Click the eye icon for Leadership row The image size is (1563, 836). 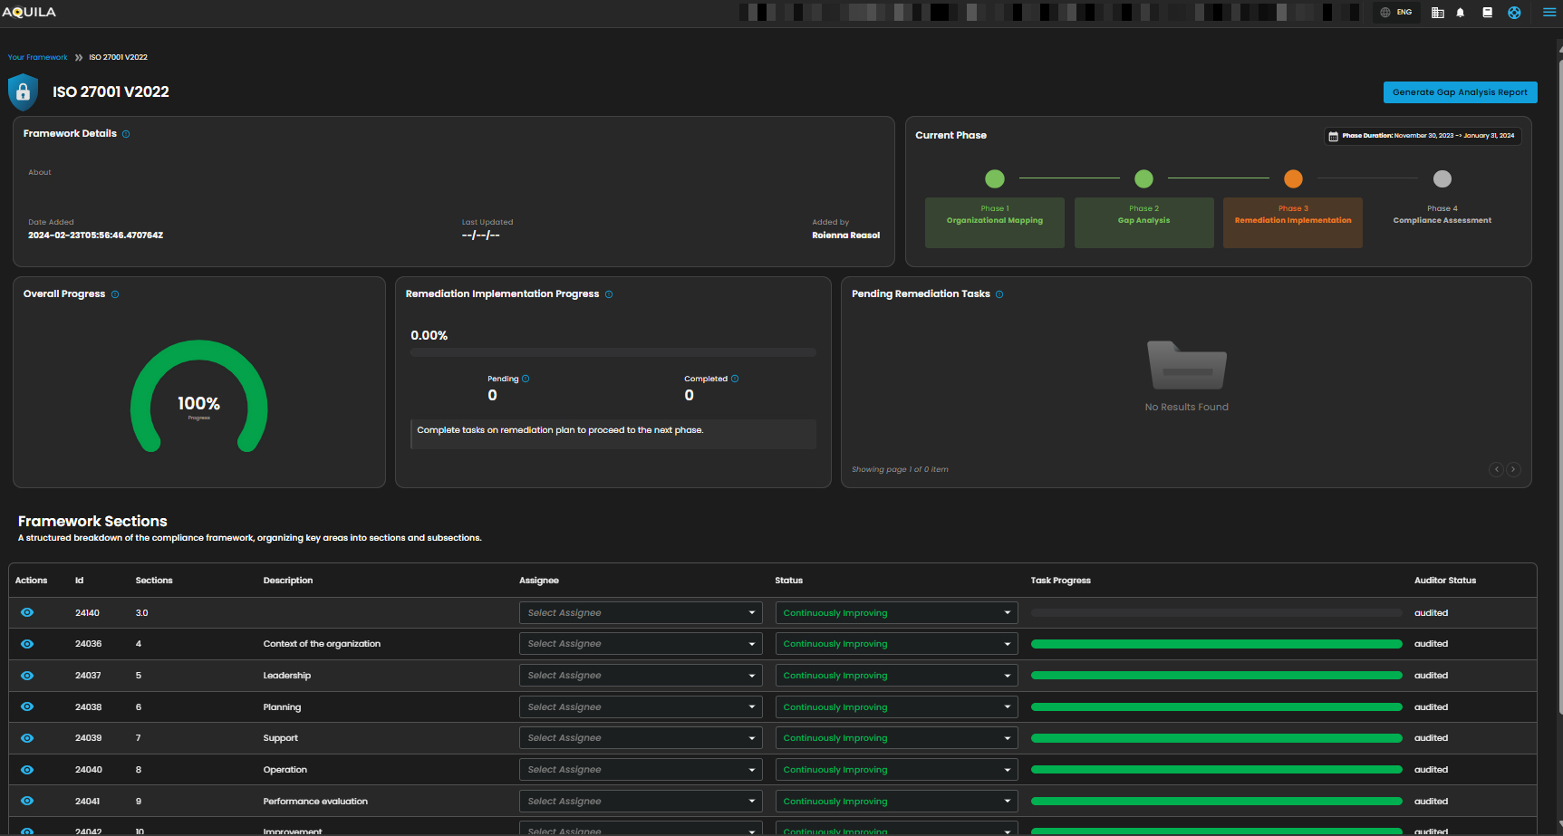27,676
